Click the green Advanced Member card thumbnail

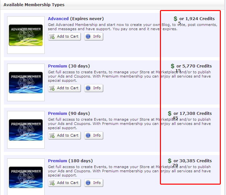pyautogui.click(x=26, y=35)
